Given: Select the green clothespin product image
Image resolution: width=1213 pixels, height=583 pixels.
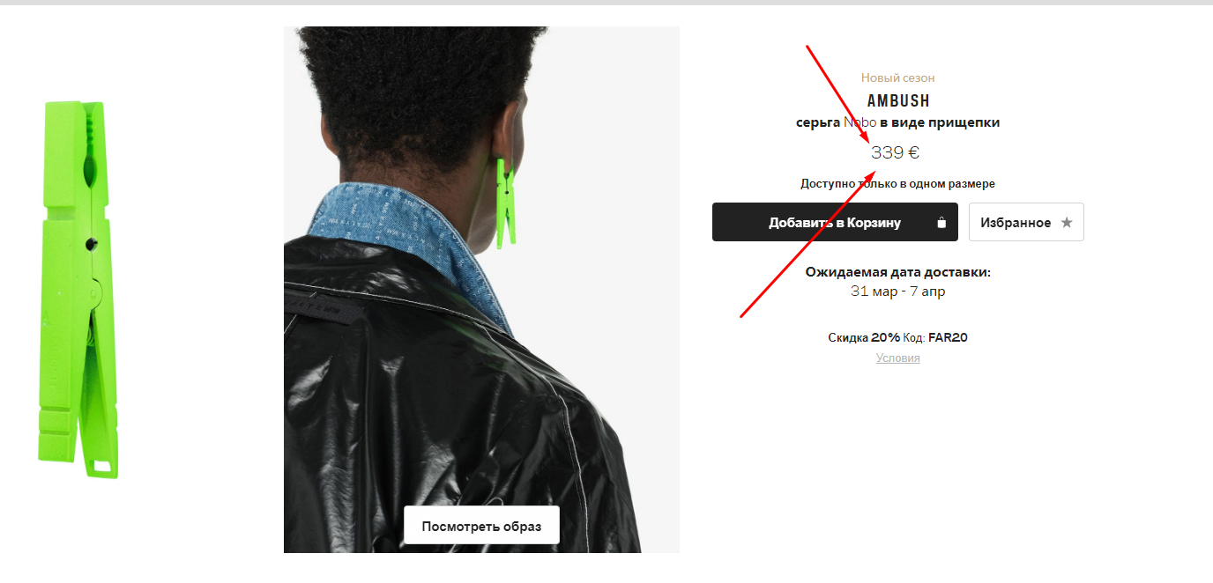Looking at the screenshot, I should pyautogui.click(x=78, y=290).
